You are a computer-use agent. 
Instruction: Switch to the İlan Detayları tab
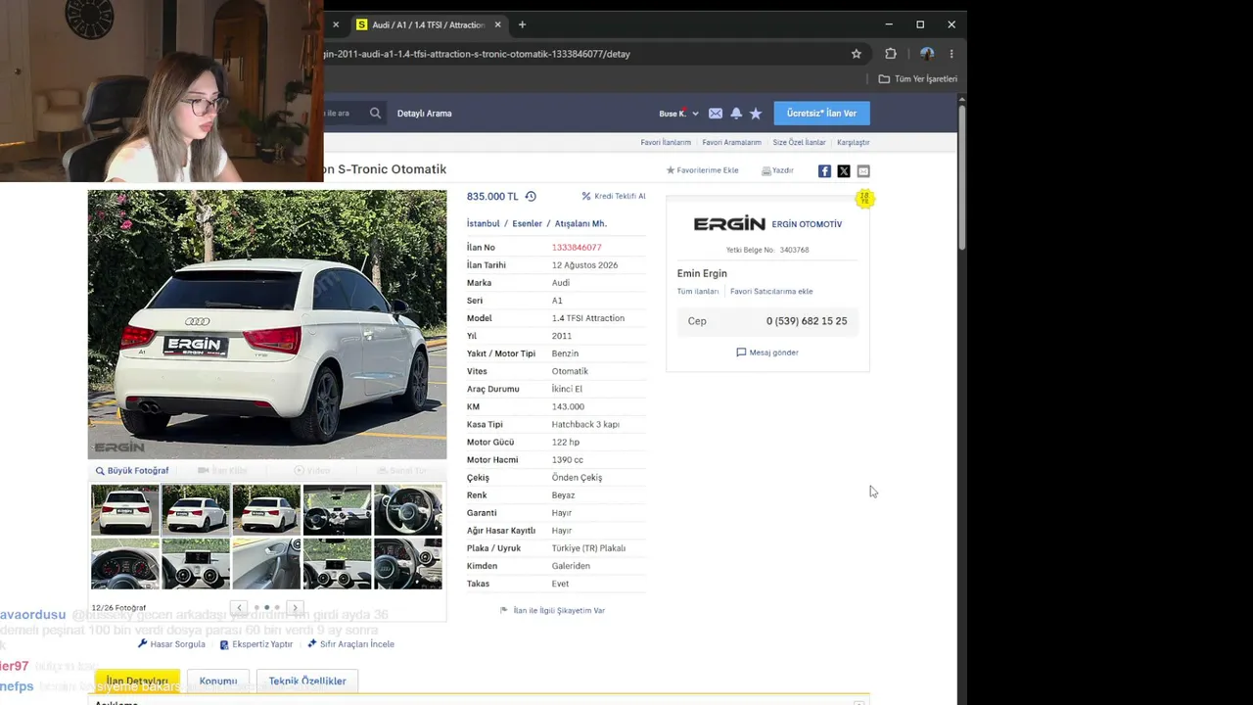click(x=137, y=681)
